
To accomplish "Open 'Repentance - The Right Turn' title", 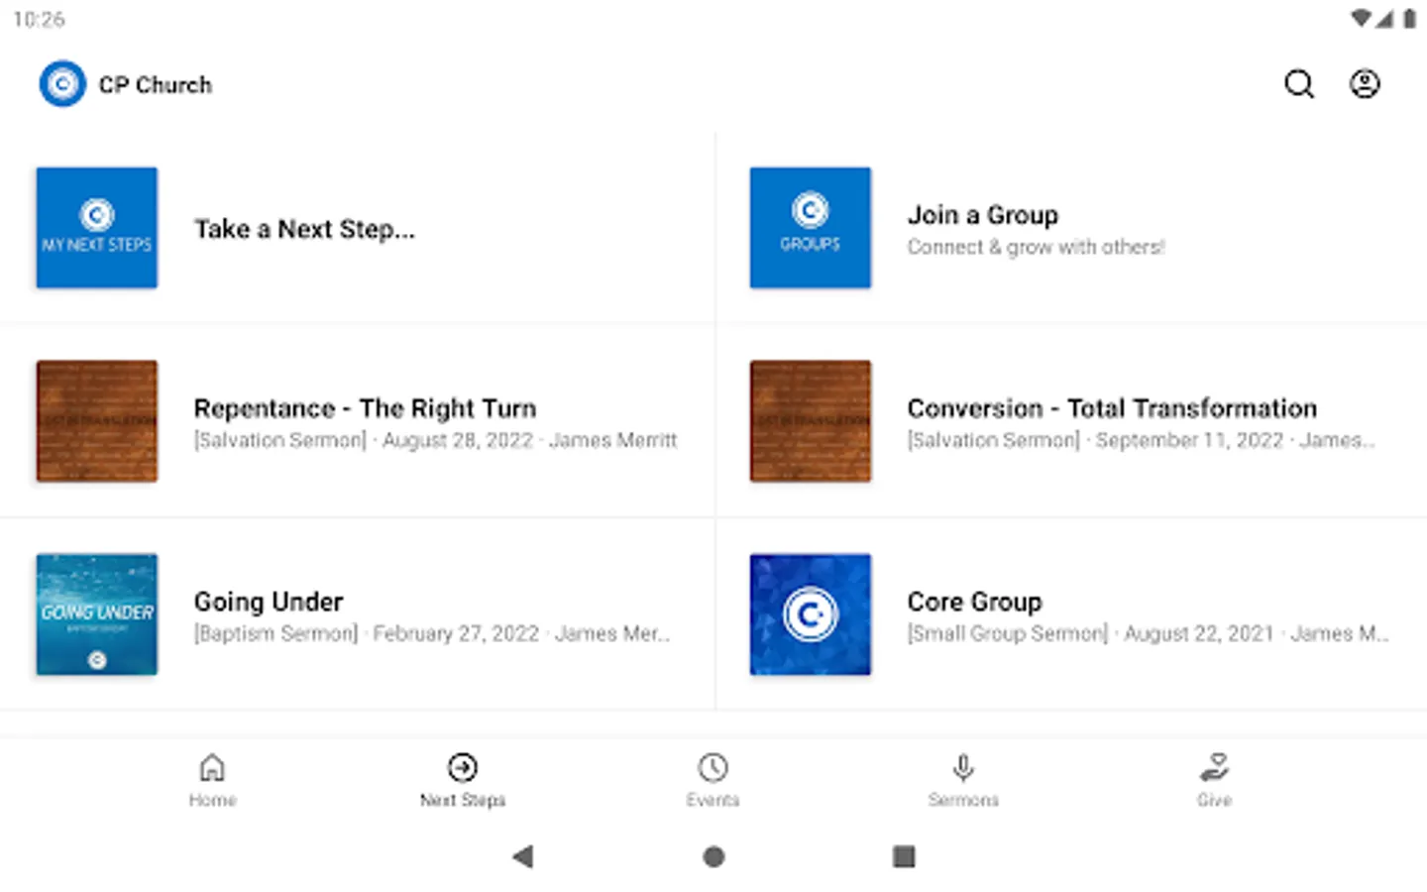I will coord(365,408).
